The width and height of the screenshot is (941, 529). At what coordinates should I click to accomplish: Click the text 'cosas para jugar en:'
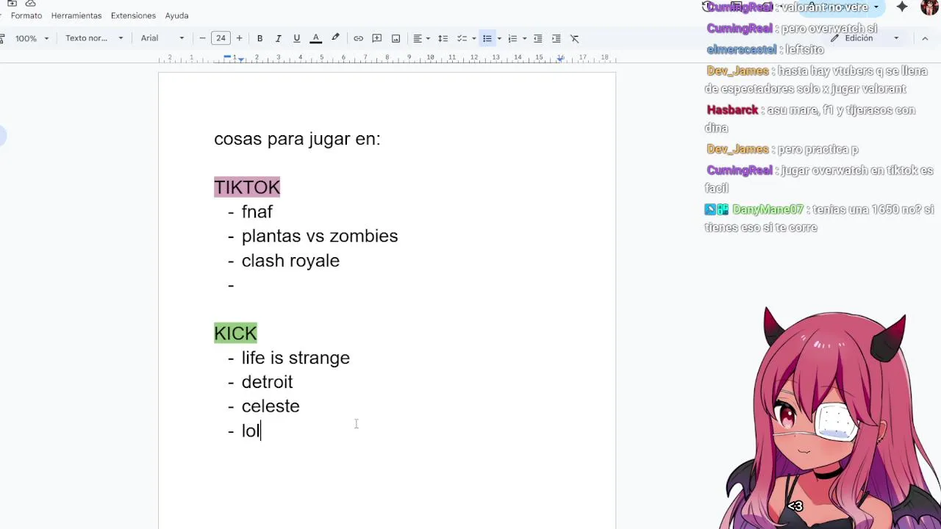pyautogui.click(x=297, y=139)
